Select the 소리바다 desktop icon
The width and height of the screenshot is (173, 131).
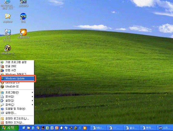(x=23, y=4)
